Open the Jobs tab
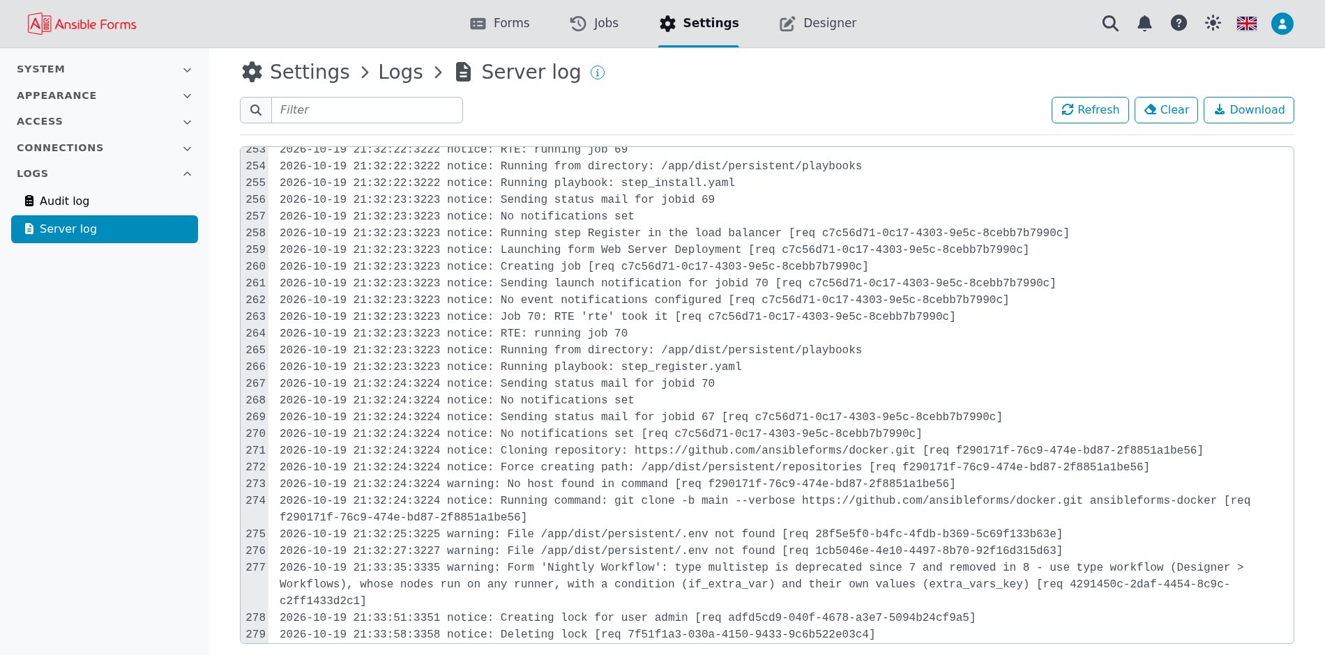This screenshot has height=655, width=1325. pos(594,23)
